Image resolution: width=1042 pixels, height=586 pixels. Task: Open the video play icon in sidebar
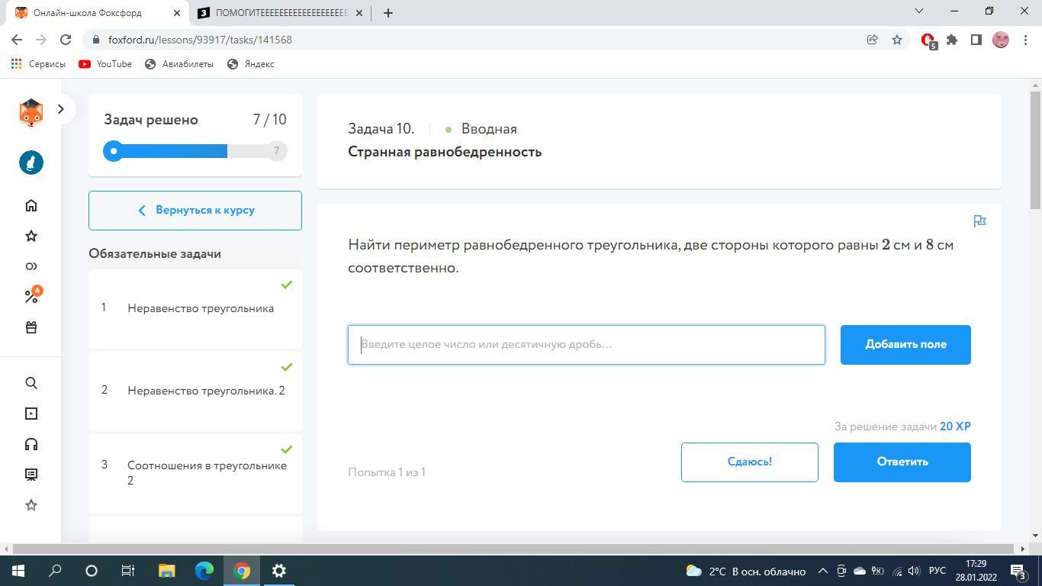click(x=31, y=414)
